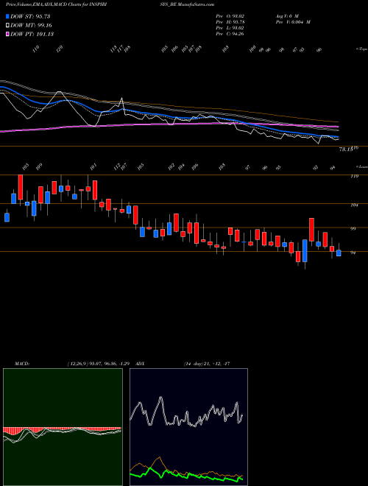Click the 'SYS_BE MunafaSutra.com' title text

[x=188, y=4]
